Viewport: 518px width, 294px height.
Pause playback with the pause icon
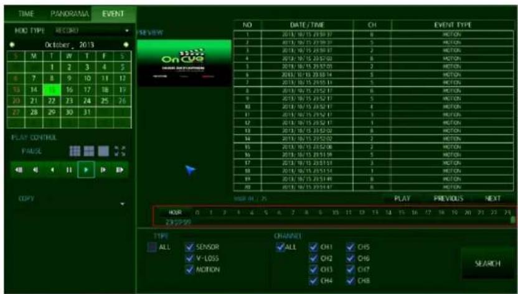point(68,170)
